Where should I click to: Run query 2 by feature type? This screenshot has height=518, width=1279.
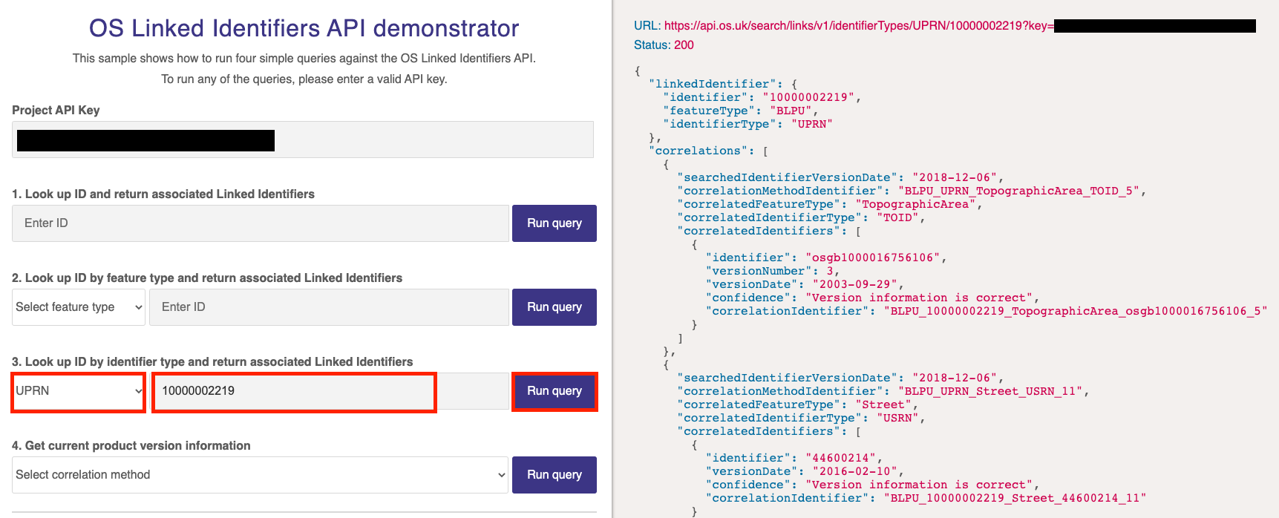(x=555, y=307)
